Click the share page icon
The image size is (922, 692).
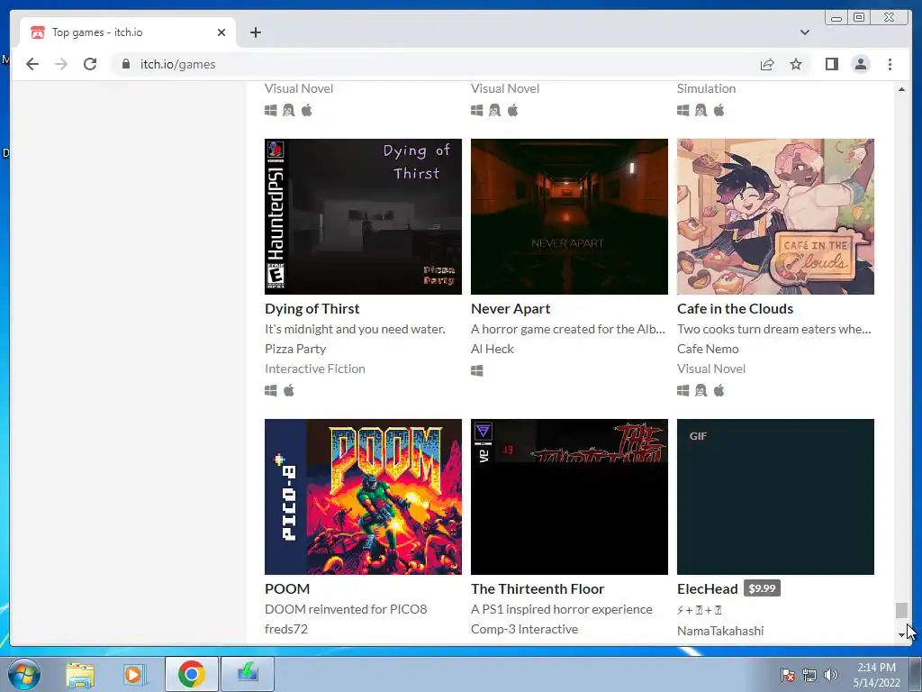767,64
